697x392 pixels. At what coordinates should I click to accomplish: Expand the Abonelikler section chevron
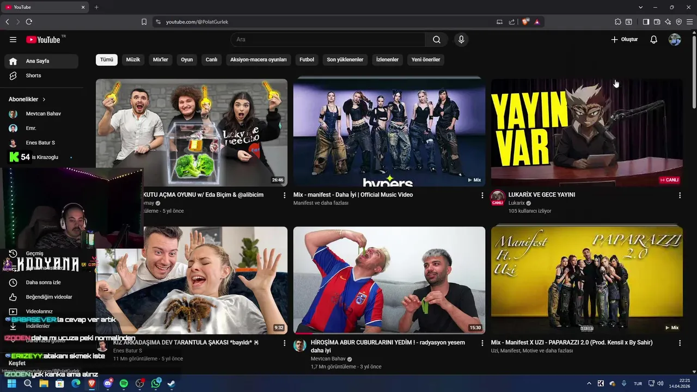click(x=44, y=100)
